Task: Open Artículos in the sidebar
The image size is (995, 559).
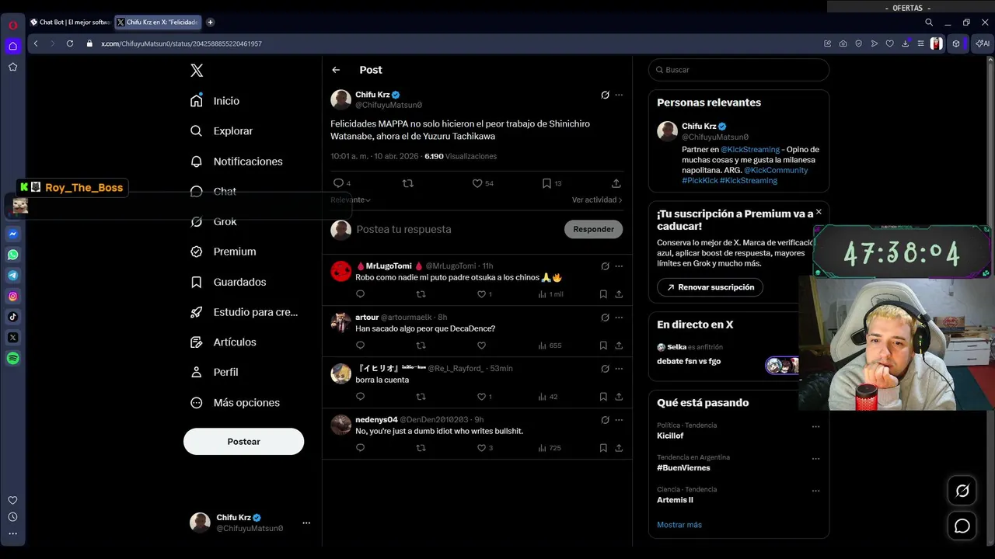Action: [224, 342]
